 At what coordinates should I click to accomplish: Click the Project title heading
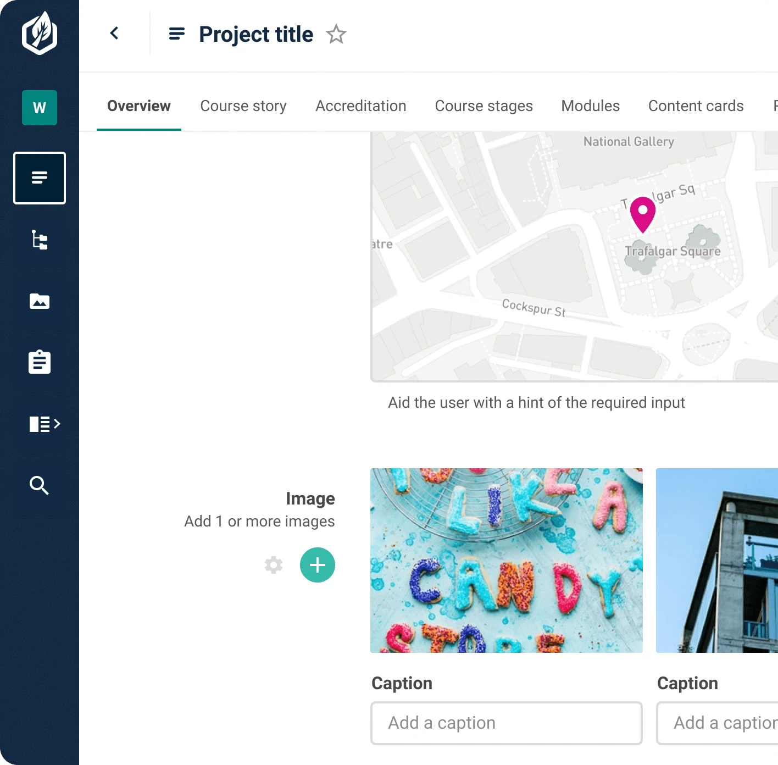[x=256, y=34]
